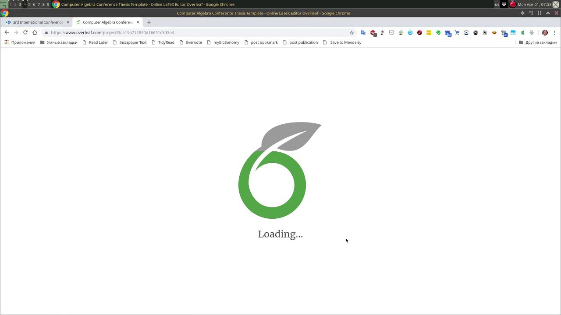
Task: Expand the Умные закладки bookmarks folder
Action: pyautogui.click(x=59, y=42)
